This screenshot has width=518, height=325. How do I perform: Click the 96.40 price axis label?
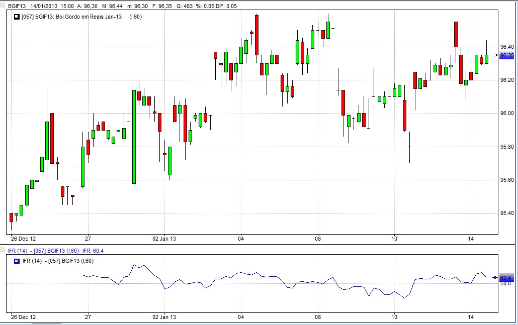coord(507,47)
